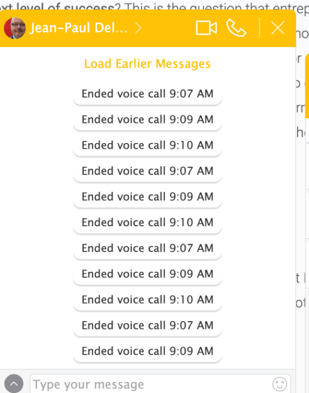Start a voice call using phone icon

236,28
